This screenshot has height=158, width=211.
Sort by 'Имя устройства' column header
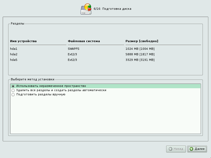tap(23, 41)
